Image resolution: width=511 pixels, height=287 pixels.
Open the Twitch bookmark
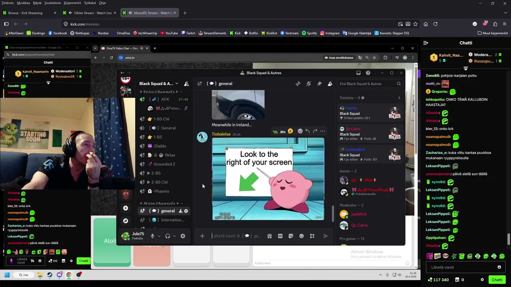pos(188,33)
